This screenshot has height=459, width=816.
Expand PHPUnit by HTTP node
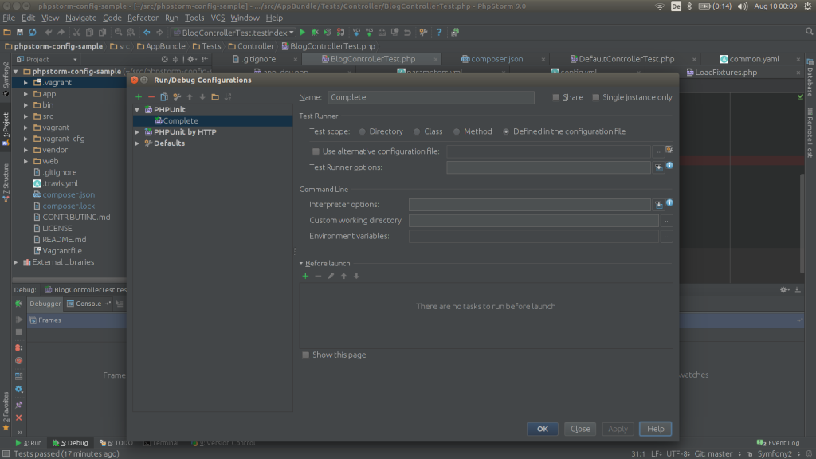click(x=137, y=132)
